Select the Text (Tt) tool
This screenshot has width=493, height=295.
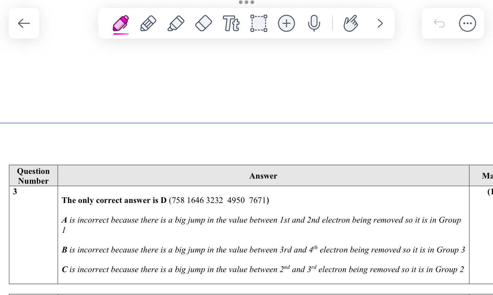point(231,24)
